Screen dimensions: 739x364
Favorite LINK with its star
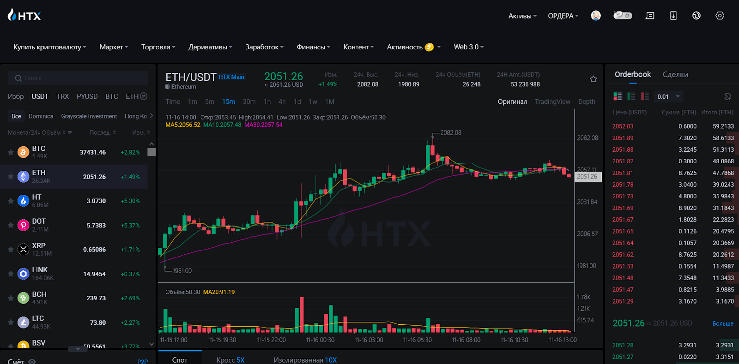point(11,274)
